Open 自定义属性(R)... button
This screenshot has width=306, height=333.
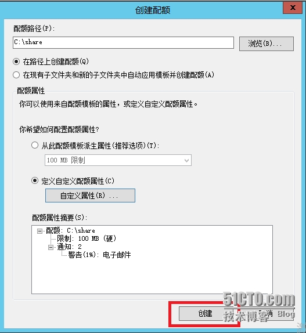point(90,196)
